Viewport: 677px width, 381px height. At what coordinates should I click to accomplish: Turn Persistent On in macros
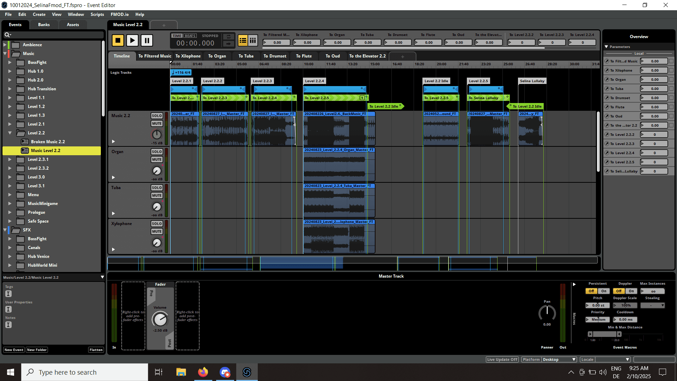point(604,291)
